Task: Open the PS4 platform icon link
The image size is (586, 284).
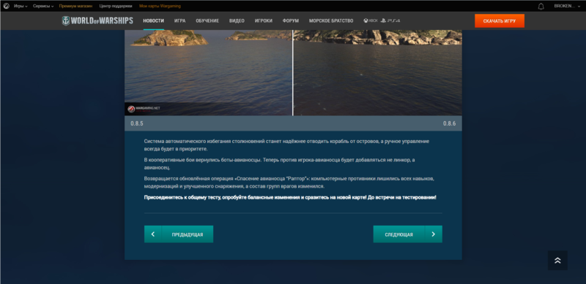Action: coord(390,21)
